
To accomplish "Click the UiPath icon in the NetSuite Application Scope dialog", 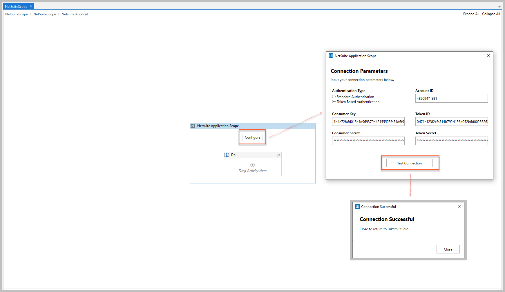I will (331, 56).
